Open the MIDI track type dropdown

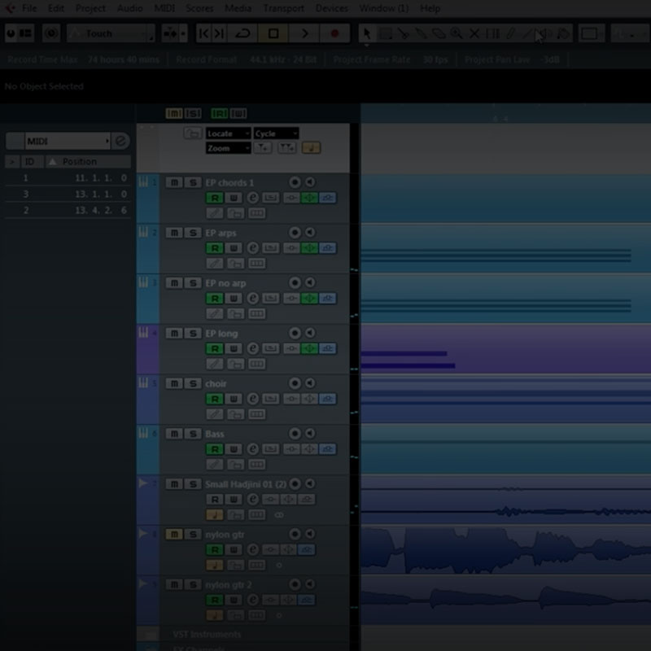point(68,141)
